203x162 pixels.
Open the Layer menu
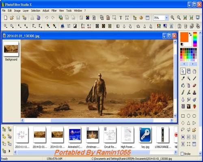(x=26, y=11)
